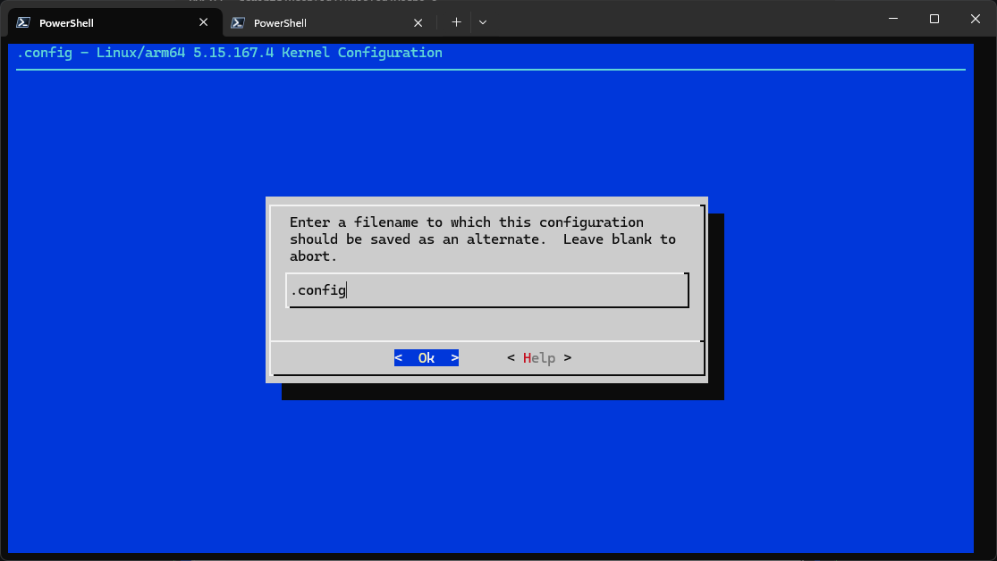Close the second PowerShell tab
Screen dimensions: 997x561
tap(418, 22)
